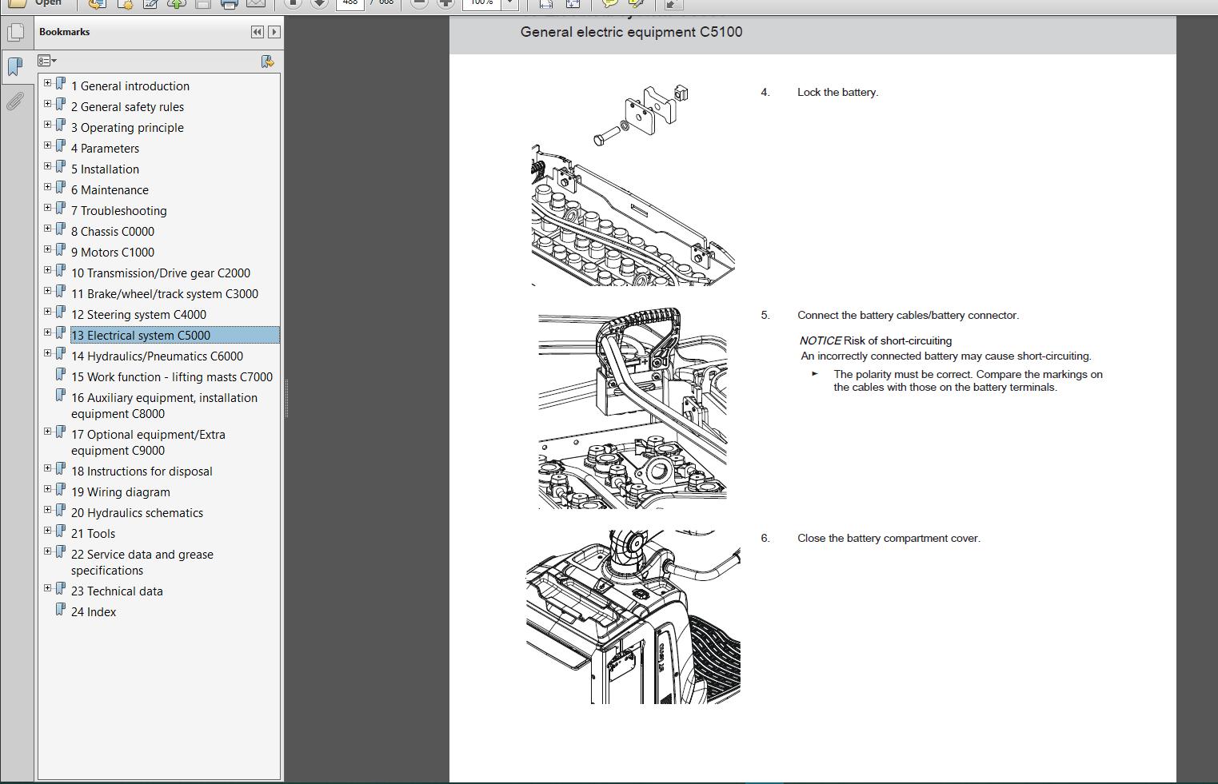Expand the 19 Wiring diagram bookmark
This screenshot has height=784, width=1218.
pyautogui.click(x=47, y=489)
